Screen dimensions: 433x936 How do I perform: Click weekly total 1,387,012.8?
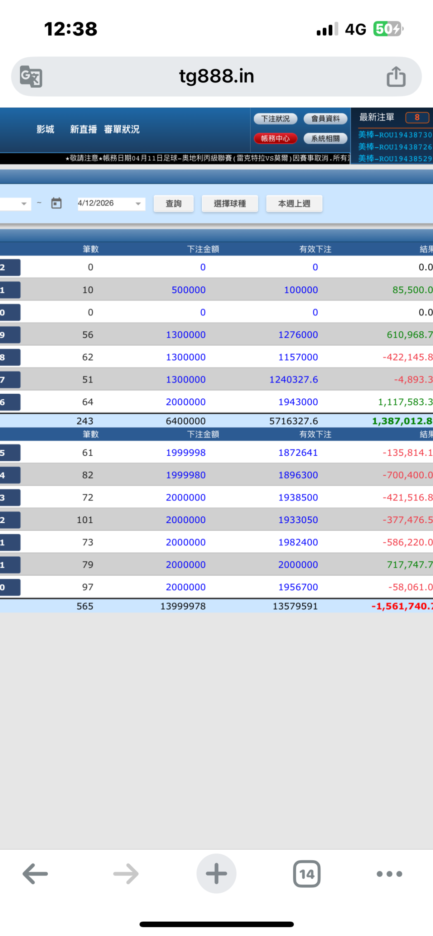pos(402,421)
